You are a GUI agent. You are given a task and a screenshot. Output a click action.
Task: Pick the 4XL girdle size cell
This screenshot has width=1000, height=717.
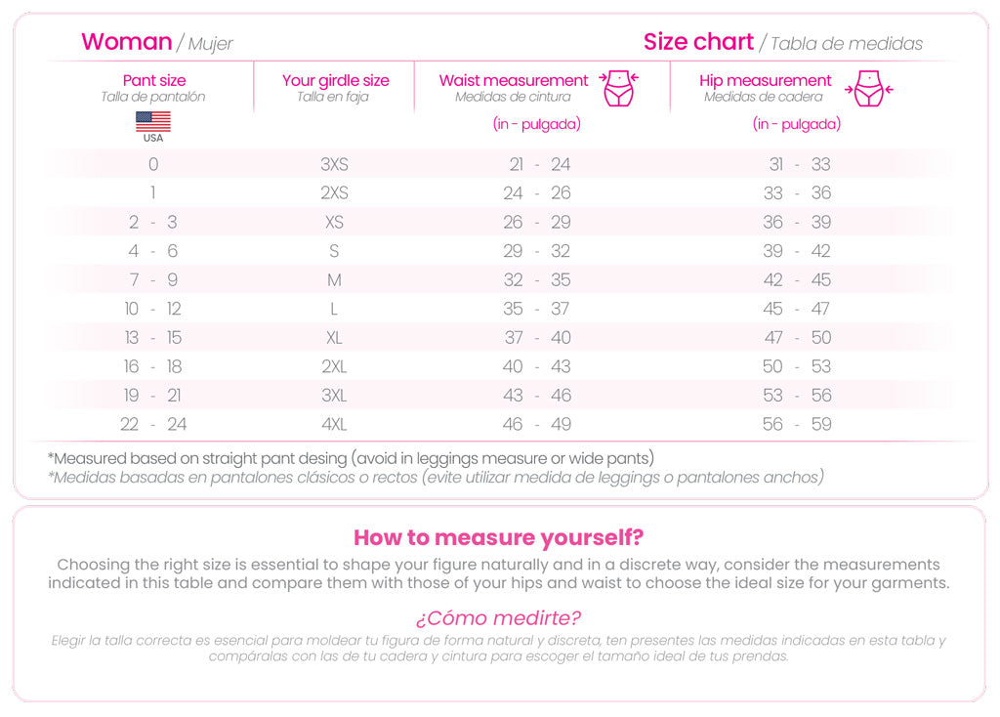(335, 424)
